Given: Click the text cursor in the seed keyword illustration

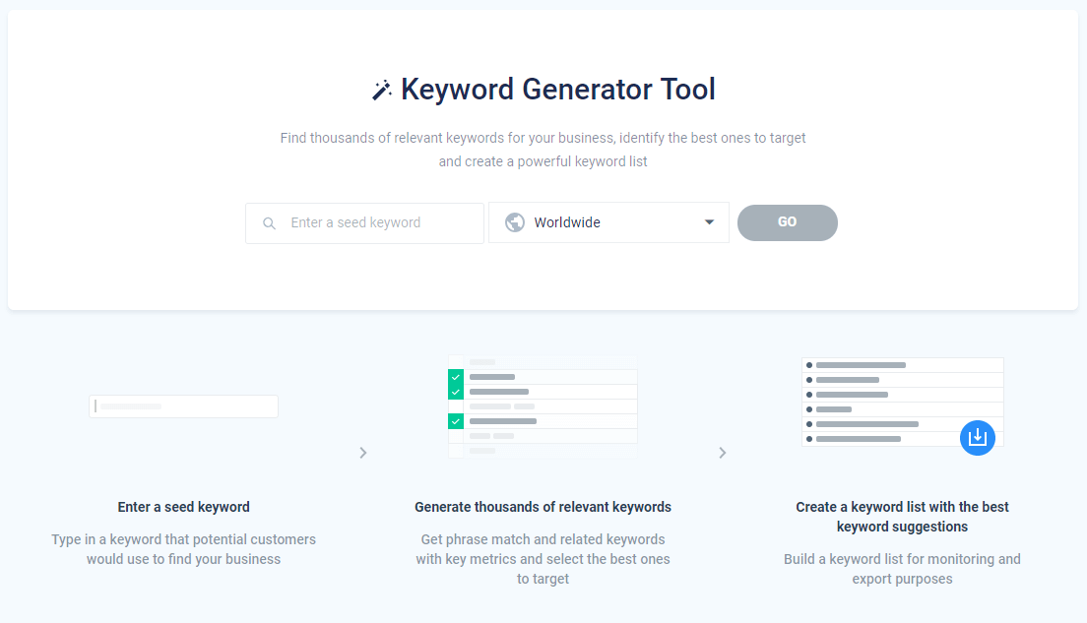Looking at the screenshot, I should click(x=96, y=405).
